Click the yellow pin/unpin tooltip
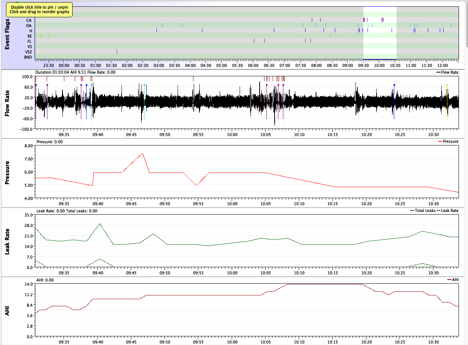This screenshot has height=345, width=468. [40, 9]
